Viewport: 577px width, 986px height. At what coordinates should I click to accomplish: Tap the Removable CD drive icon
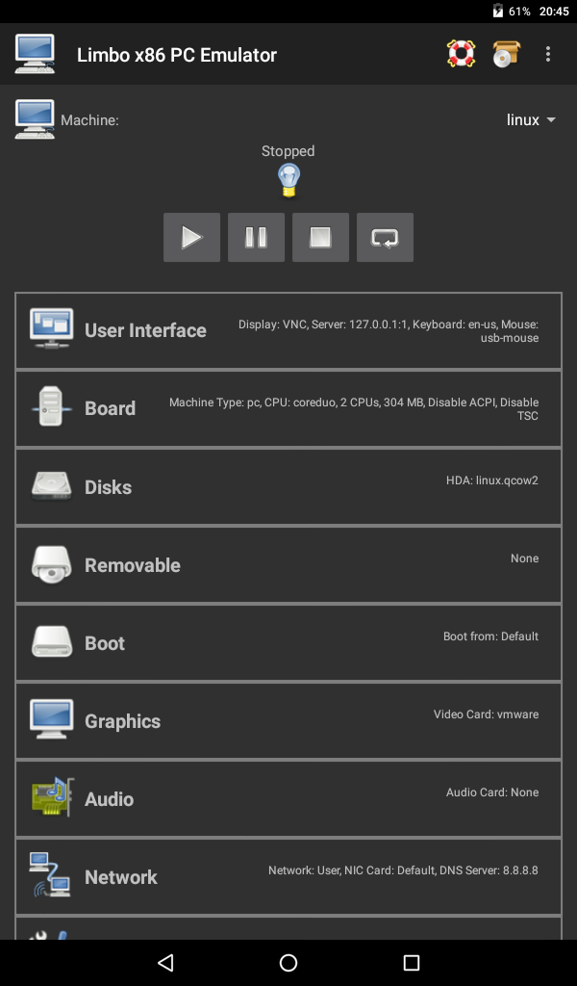[x=52, y=564]
